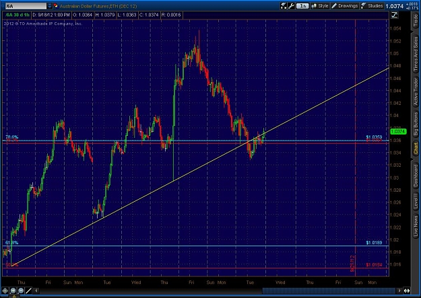Image resolution: width=421 pixels, height=298 pixels.
Task: Click the horizontal scrollbar thumb
Action: coord(329,291)
